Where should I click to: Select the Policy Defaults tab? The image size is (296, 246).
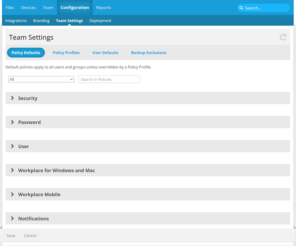tap(26, 53)
